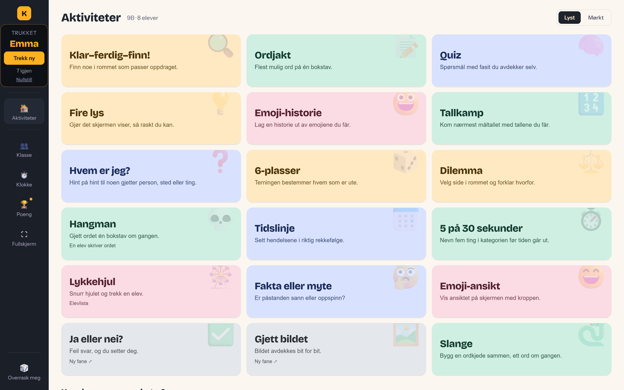Click the lightbulb icon on Fire lys
Screen dimensions: 624x390
[x=221, y=103]
